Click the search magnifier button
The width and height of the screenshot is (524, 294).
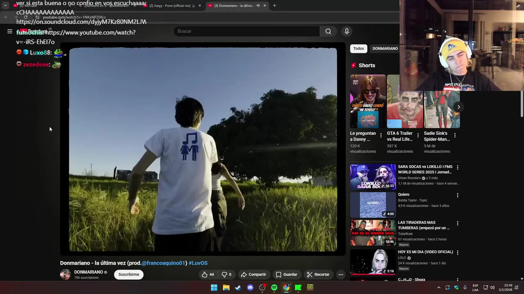328,31
